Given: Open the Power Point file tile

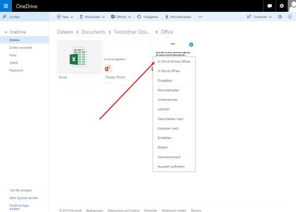Looking at the screenshot, I should pos(126,62).
